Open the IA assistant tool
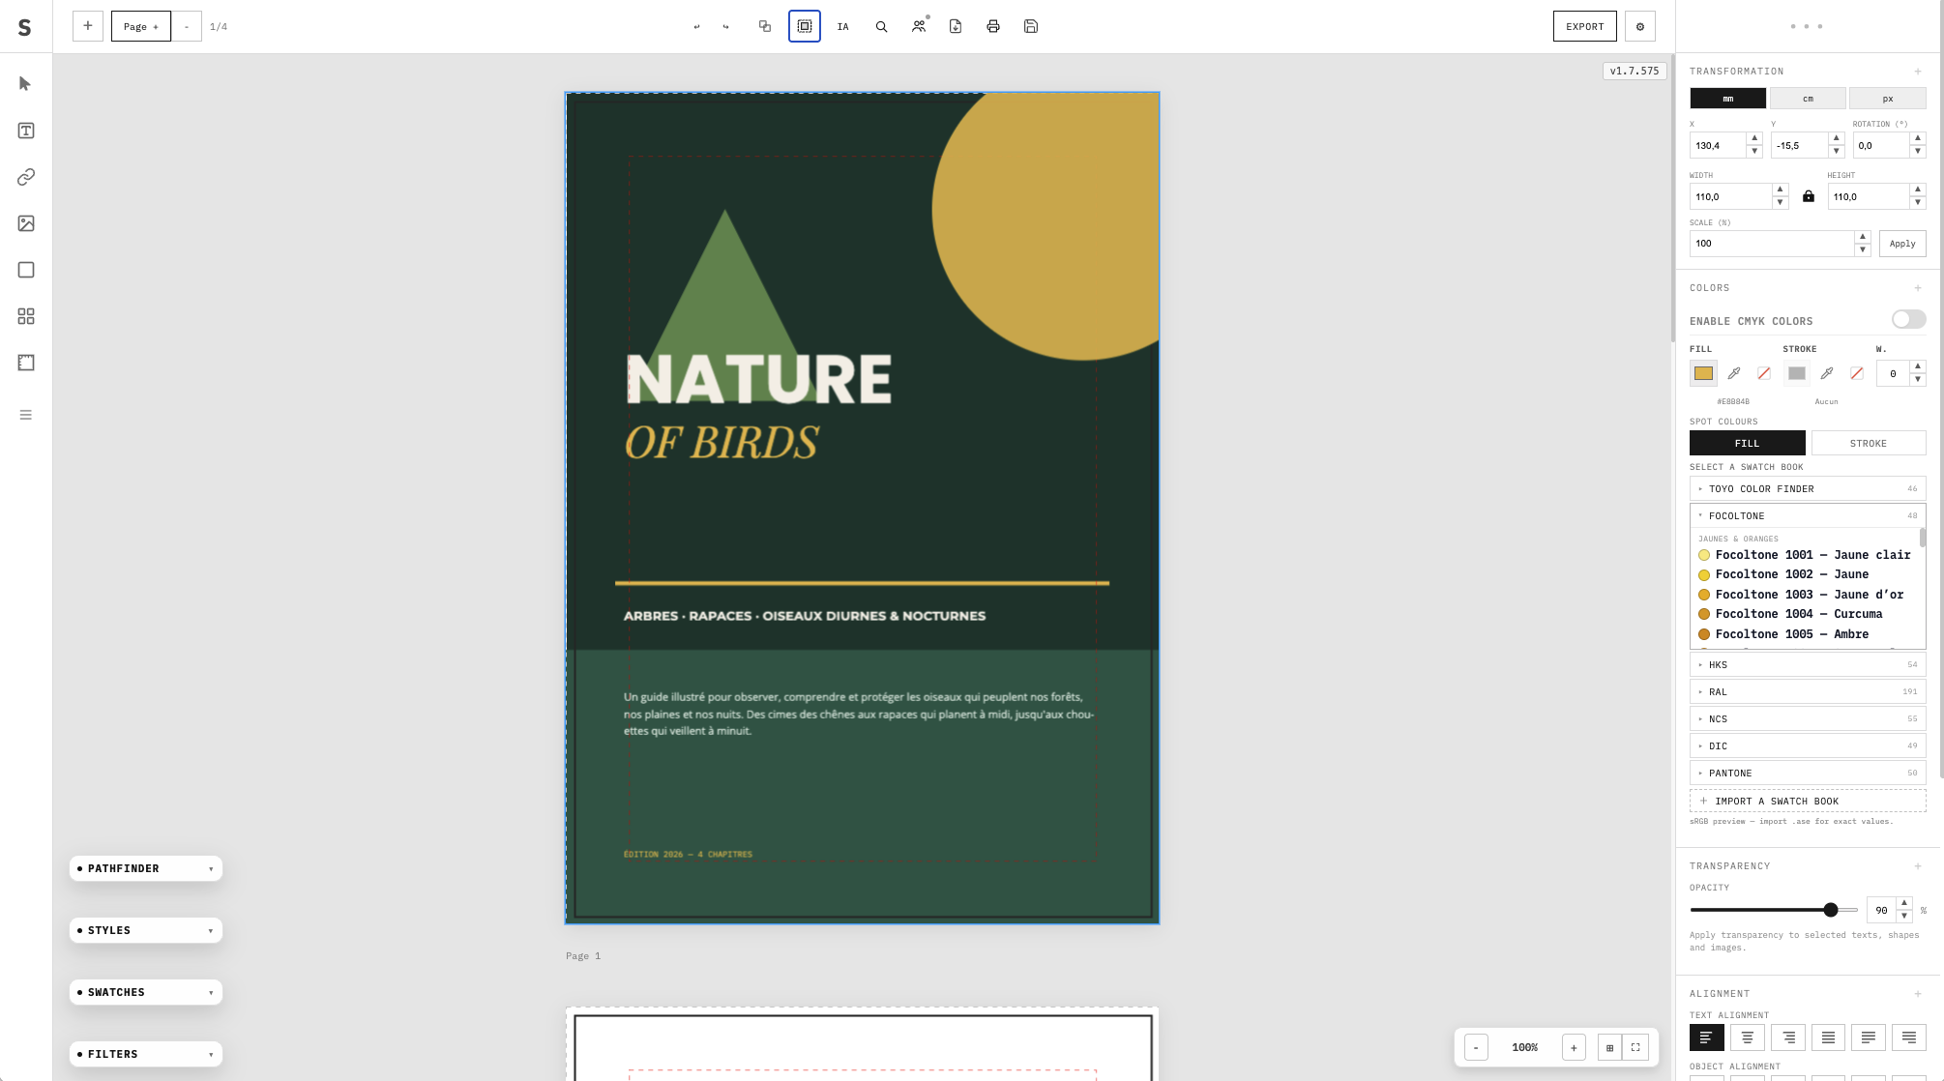Image resolution: width=1944 pixels, height=1081 pixels. click(x=843, y=26)
